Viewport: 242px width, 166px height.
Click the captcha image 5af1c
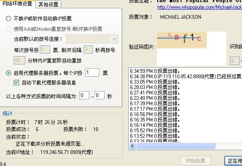[x=182, y=40]
